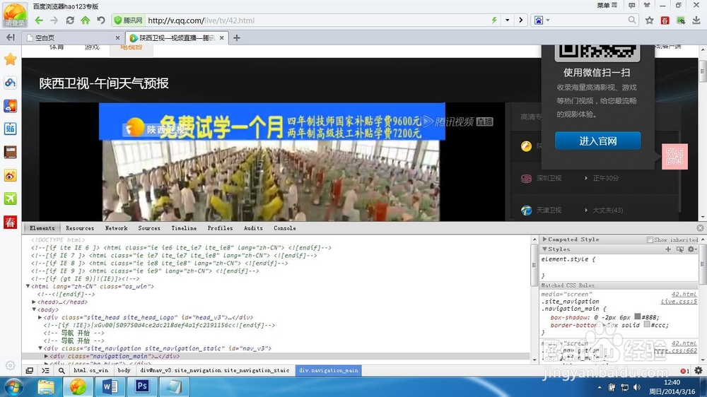This screenshot has height=397, width=707.
Task: Collapse the sidebar with the arrow-bar icon
Action: [11, 37]
